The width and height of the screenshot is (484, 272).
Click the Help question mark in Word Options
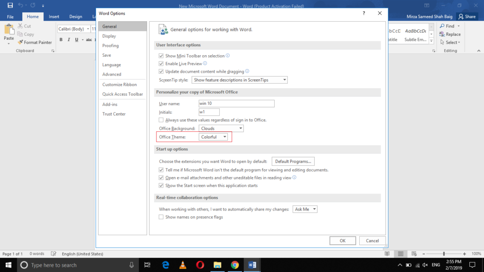point(364,13)
